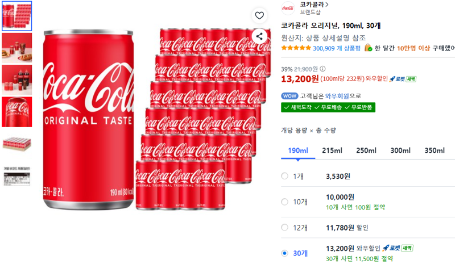View the boxed cans packaging thumbnail
Viewport: 455px width, 264px height.
(x=17, y=144)
